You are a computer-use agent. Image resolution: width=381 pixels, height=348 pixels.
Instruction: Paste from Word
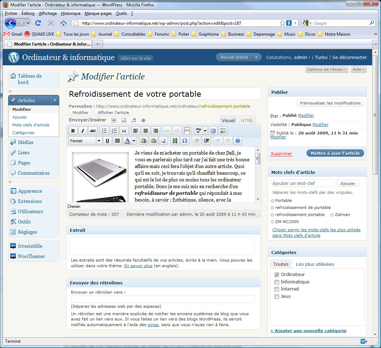[x=153, y=140]
